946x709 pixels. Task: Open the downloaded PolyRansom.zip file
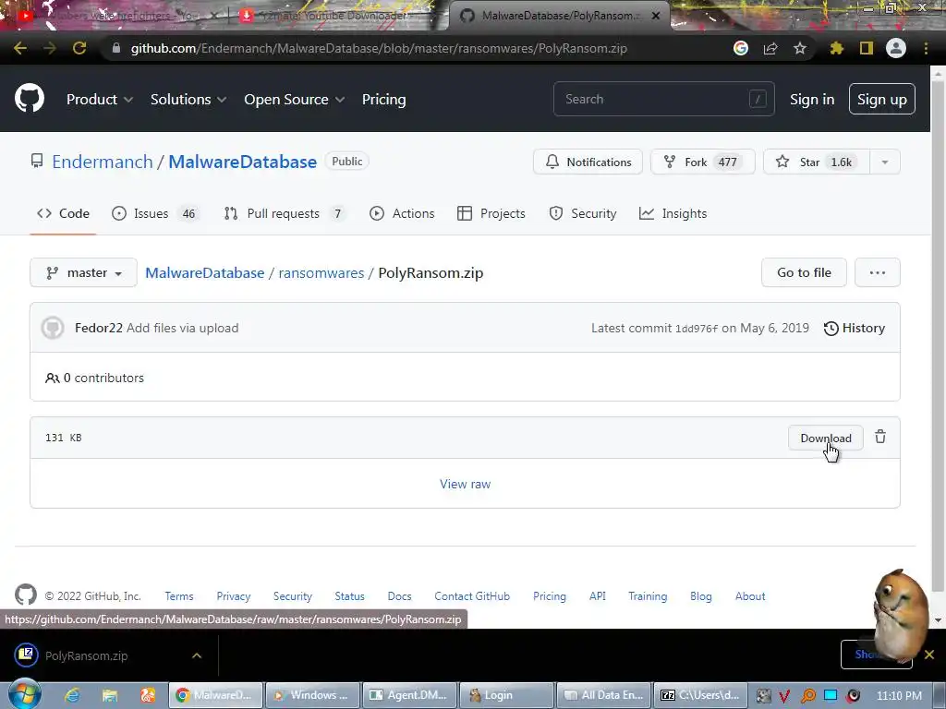(86, 655)
